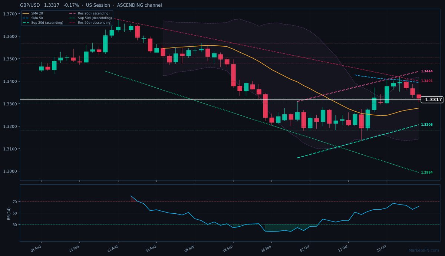This screenshot has width=445, height=256.
Task: Click the Res 50d (descending) legend entry
Action: 90,23
